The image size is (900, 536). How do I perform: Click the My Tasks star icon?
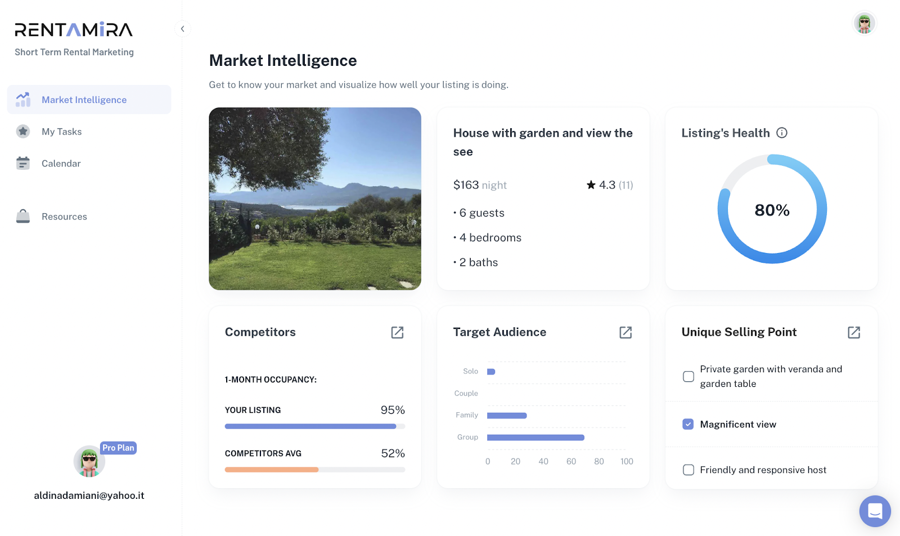coord(23,131)
